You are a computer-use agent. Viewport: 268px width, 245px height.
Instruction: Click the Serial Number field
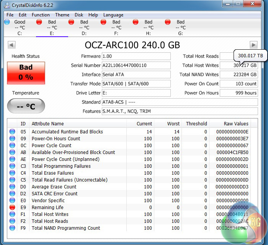(x=136, y=65)
